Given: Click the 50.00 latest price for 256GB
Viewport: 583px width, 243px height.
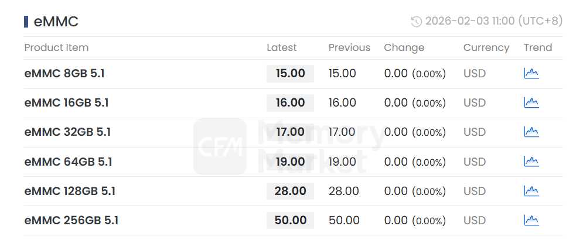Looking at the screenshot, I should pos(290,221).
